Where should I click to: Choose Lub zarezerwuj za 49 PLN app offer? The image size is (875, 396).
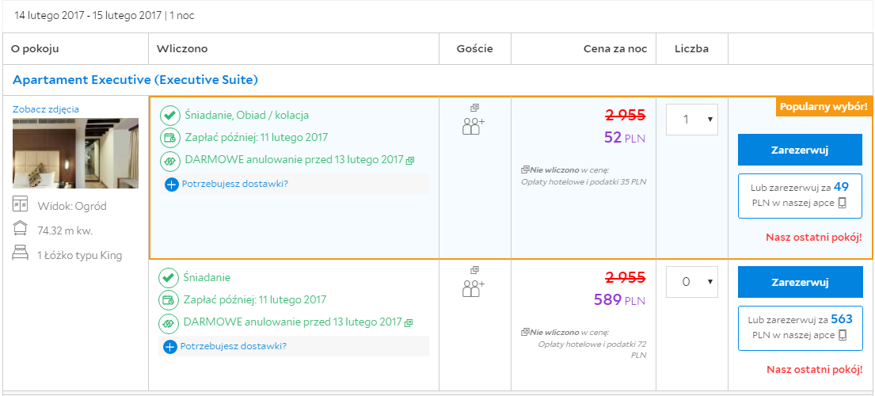(x=800, y=196)
